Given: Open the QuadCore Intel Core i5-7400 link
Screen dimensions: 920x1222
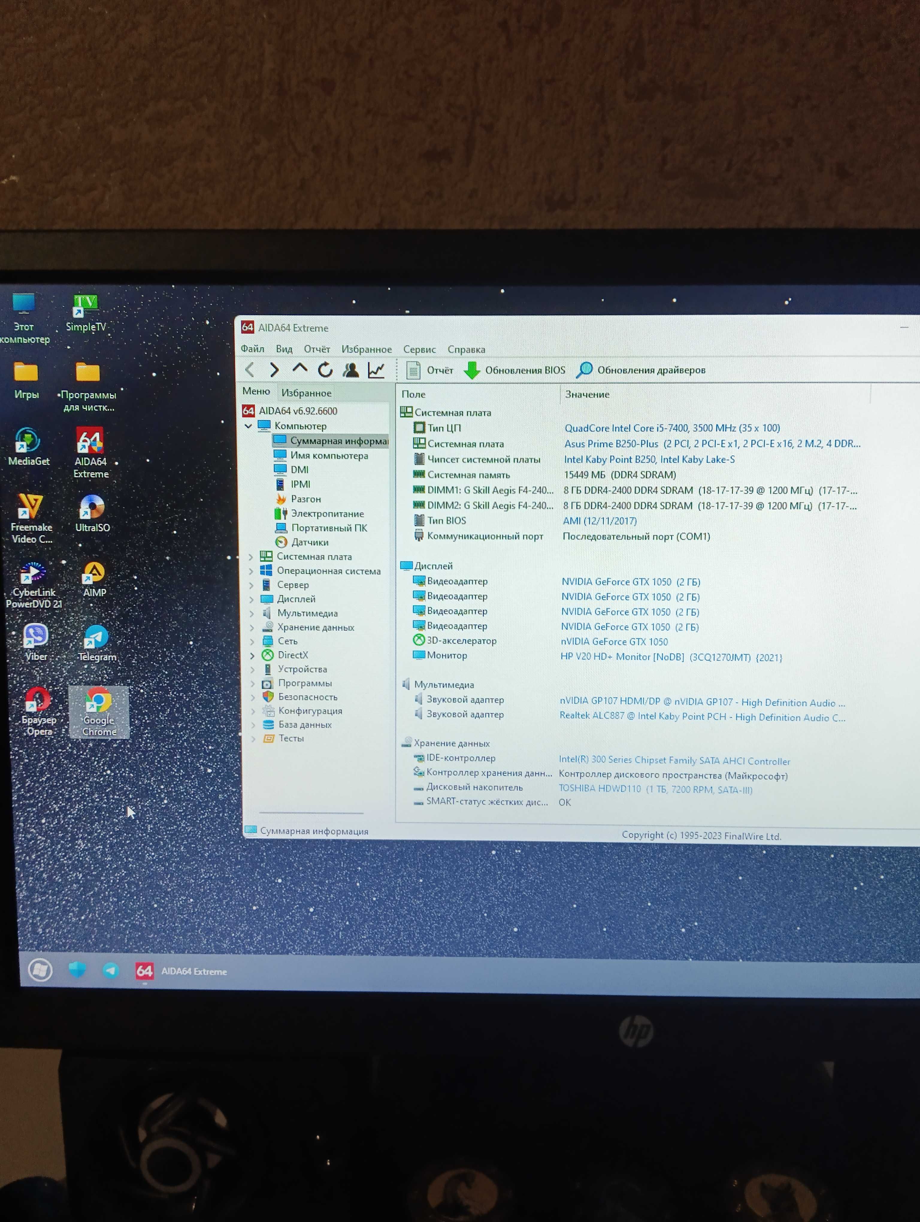Looking at the screenshot, I should (672, 428).
